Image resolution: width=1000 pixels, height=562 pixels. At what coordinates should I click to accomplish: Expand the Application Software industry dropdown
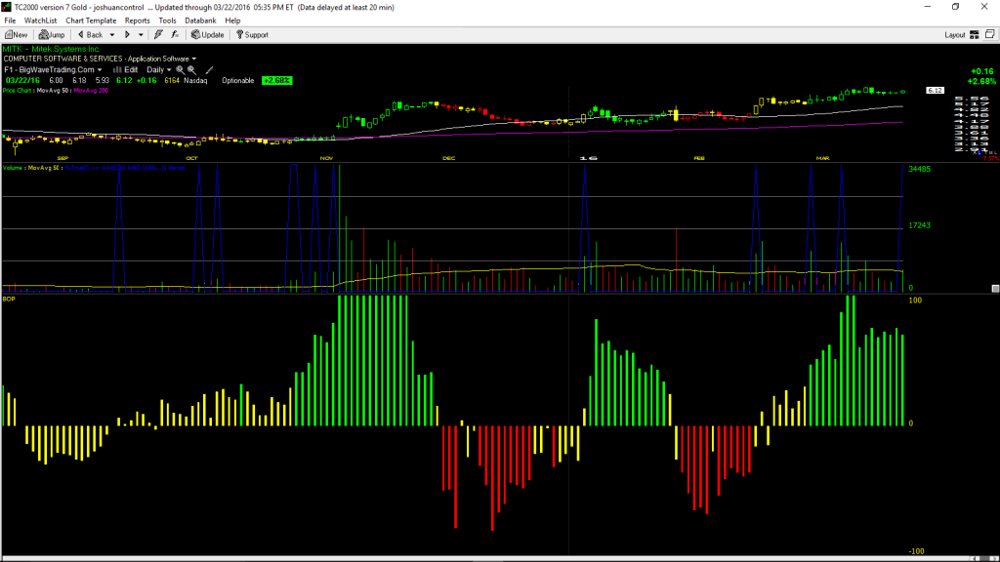(194, 59)
